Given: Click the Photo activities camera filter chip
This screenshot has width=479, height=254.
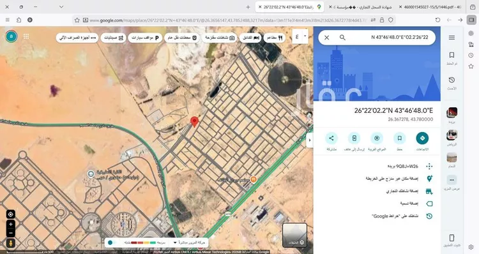Looking at the screenshot, I should tap(220, 38).
